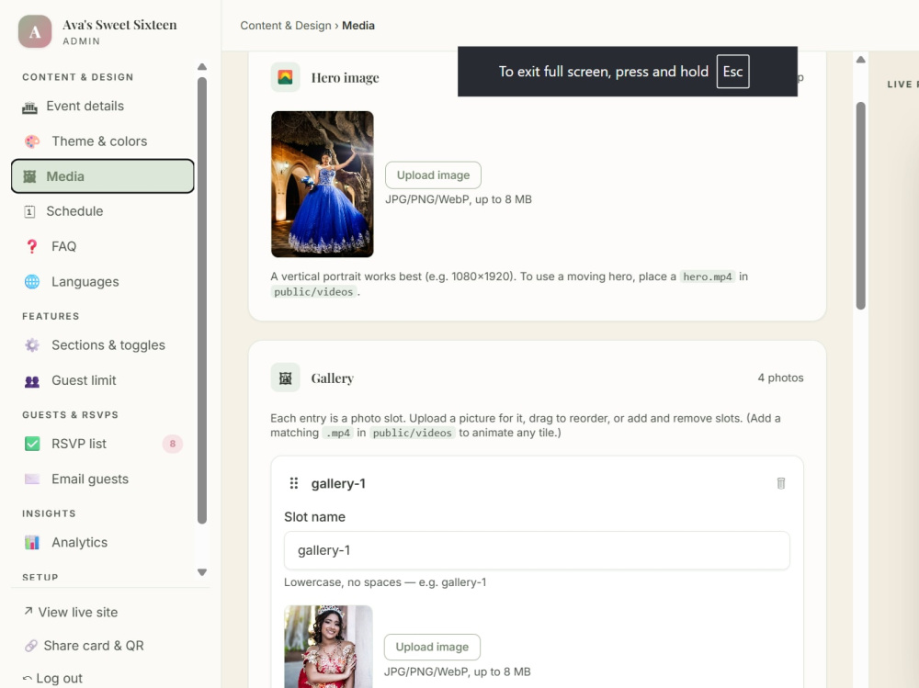Screen dimensions: 919x688
Task: Click the Email guests envelope icon
Action: [32, 479]
